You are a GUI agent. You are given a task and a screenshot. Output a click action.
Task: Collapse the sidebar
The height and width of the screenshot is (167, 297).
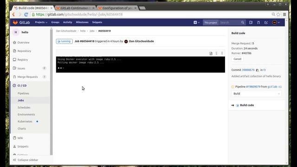pos(26,160)
